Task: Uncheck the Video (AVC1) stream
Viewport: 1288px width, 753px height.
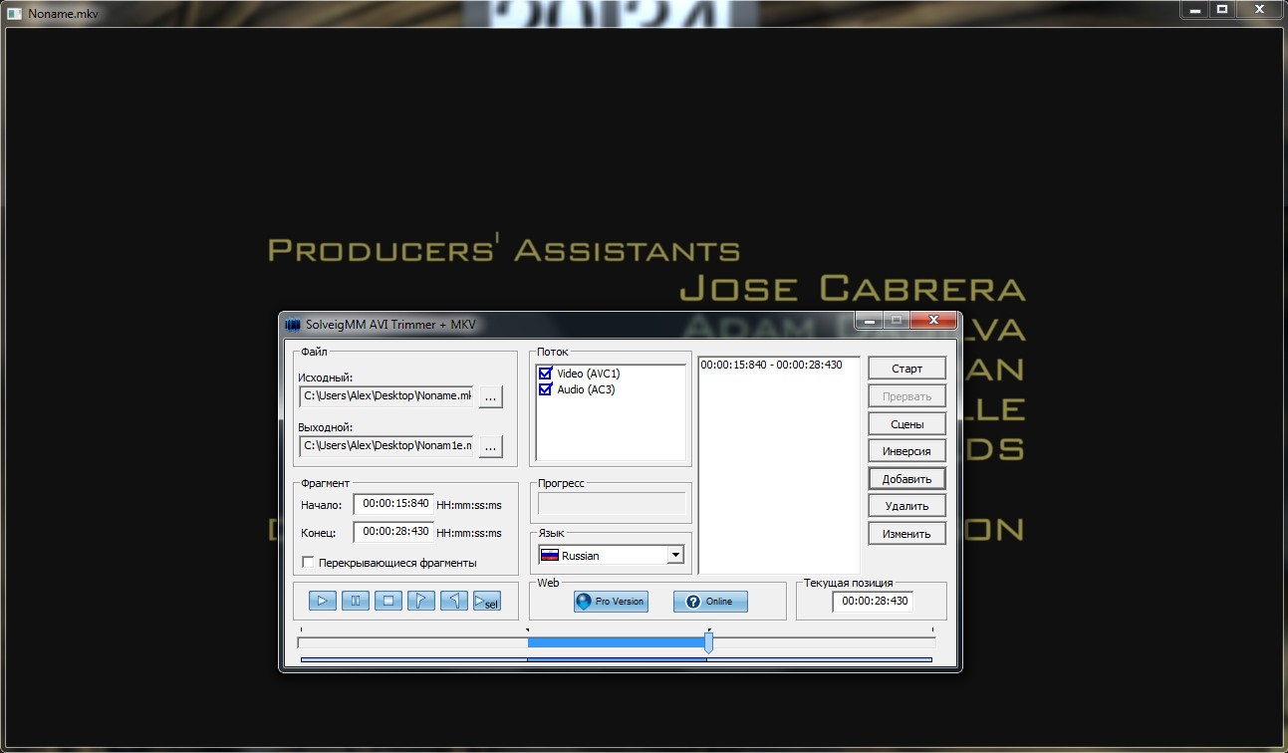Action: point(545,374)
